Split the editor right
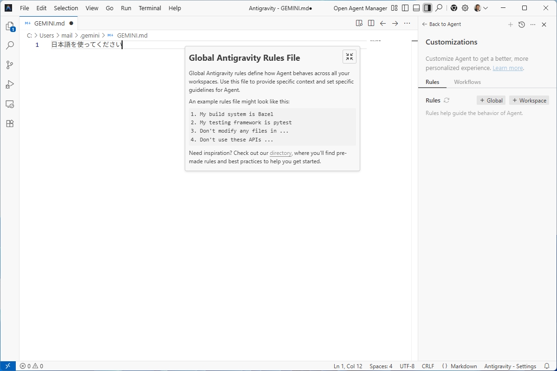The width and height of the screenshot is (557, 371). [371, 23]
